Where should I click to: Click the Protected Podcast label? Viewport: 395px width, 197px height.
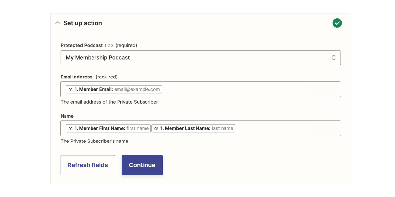click(x=82, y=45)
